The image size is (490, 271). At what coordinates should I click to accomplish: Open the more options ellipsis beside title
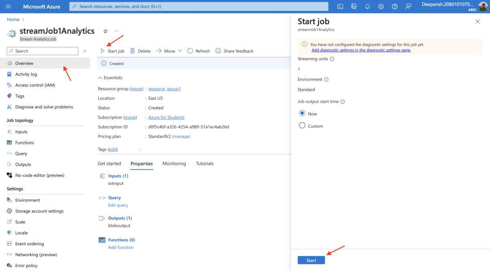click(116, 31)
